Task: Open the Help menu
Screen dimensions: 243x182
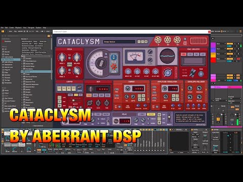Action: coord(45,28)
